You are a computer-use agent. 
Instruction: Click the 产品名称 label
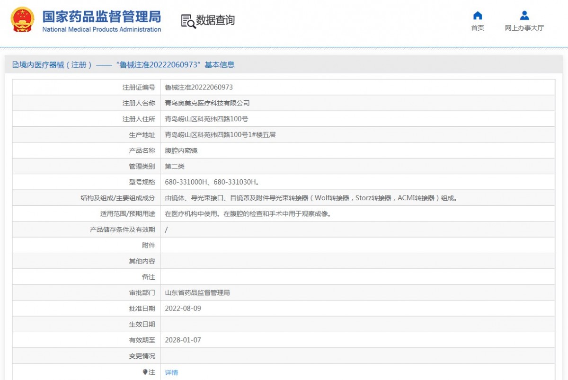142,150
